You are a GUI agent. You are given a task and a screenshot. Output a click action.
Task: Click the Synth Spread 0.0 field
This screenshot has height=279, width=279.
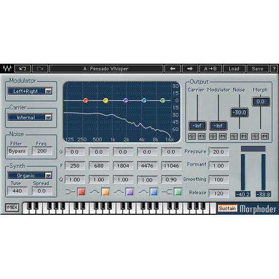(42, 191)
